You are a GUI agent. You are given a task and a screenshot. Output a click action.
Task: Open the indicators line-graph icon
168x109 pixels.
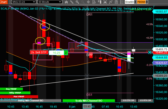point(111,2)
